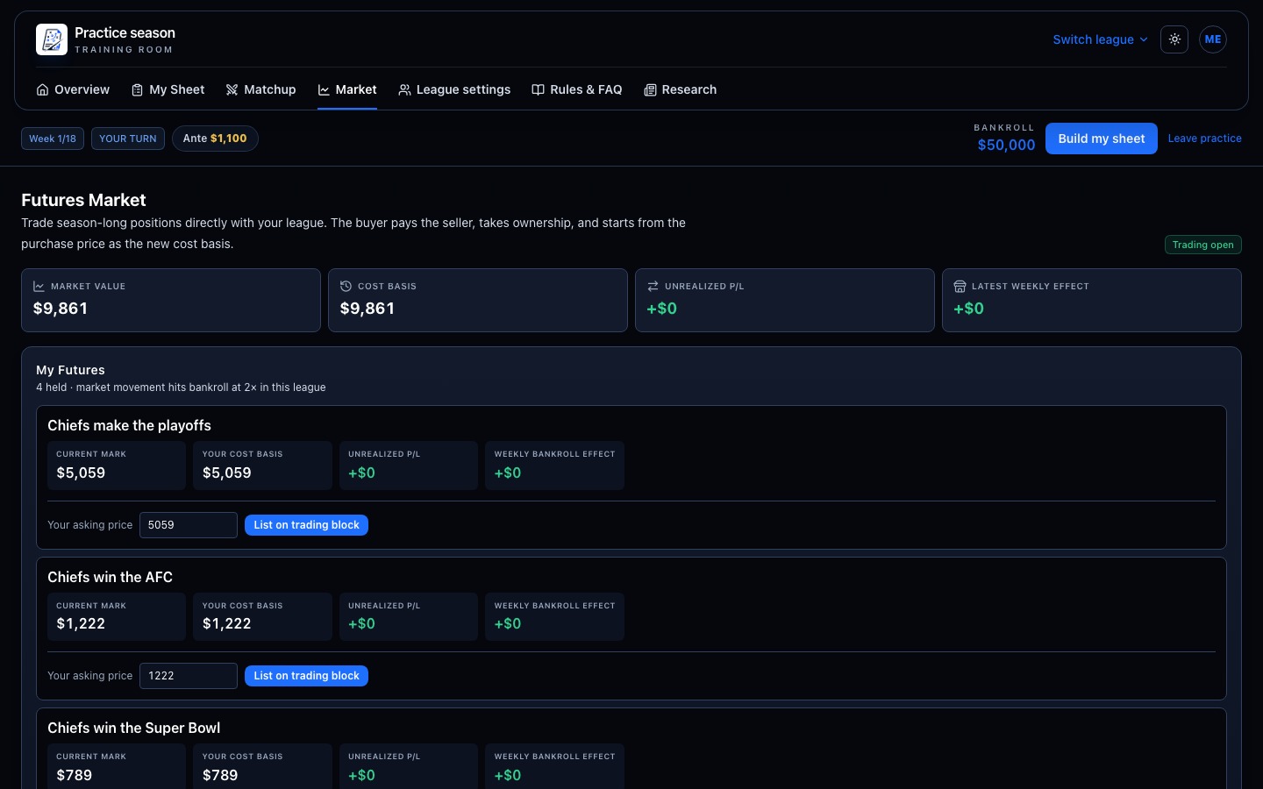Click the $789 current mark value
Screen dimensions: 1263x789
(75, 775)
